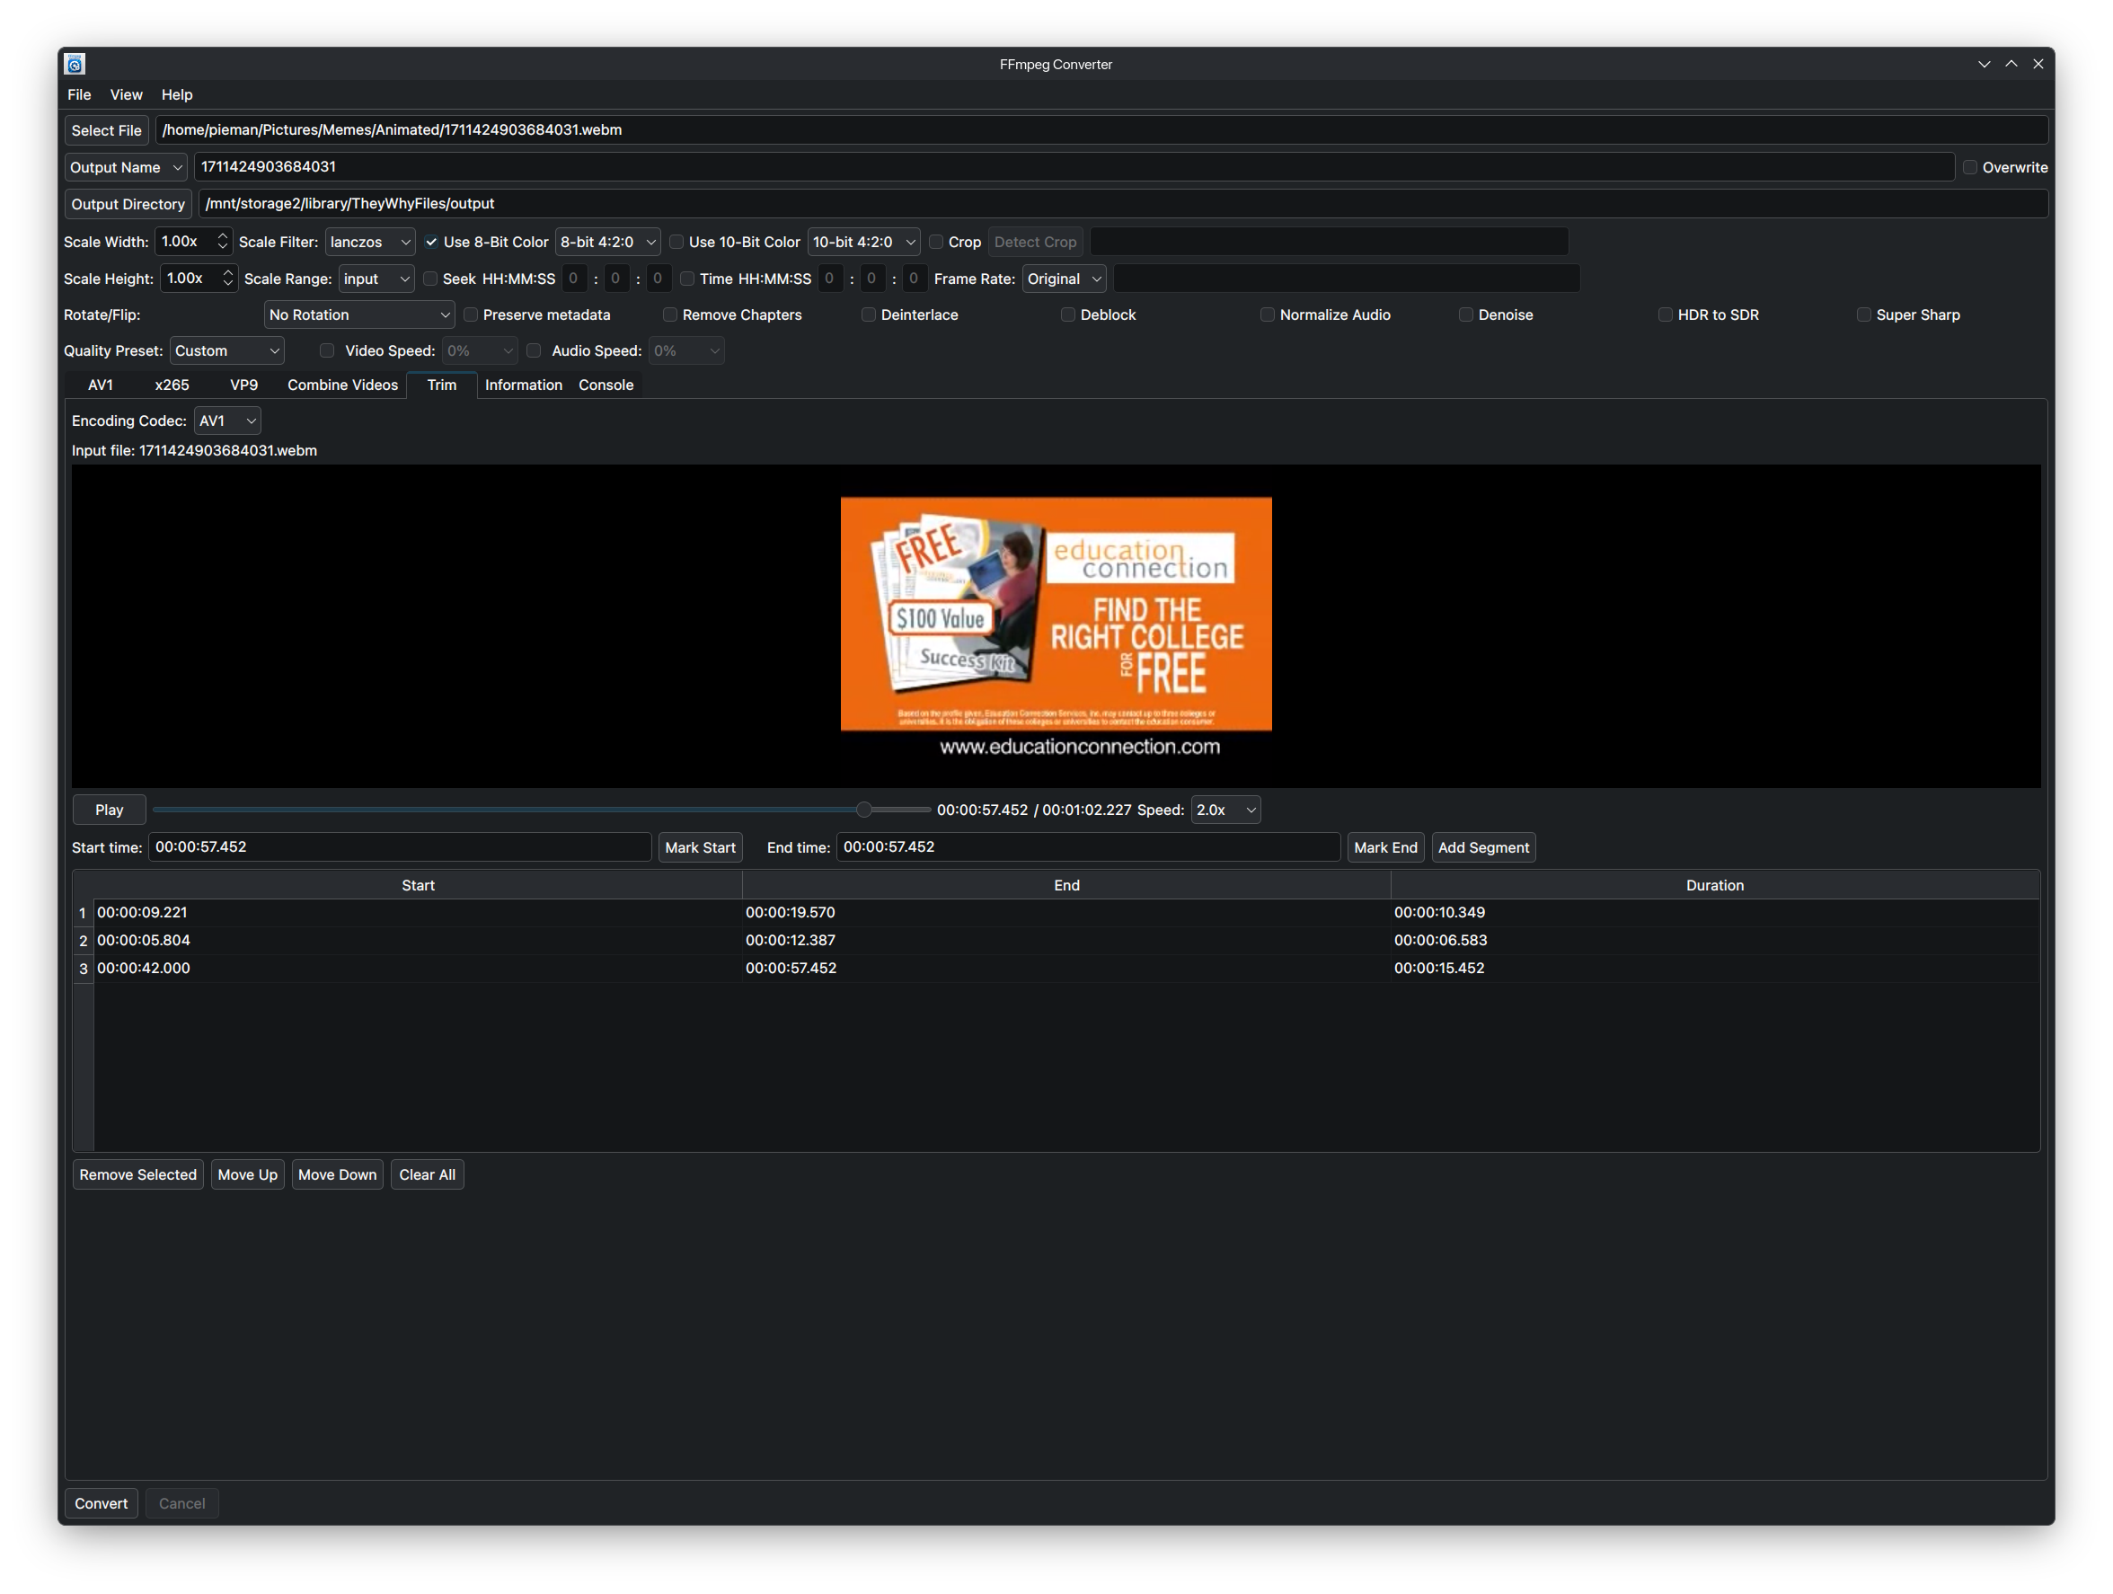Switch to the Information tab
This screenshot has height=1594, width=2113.
pyautogui.click(x=523, y=385)
